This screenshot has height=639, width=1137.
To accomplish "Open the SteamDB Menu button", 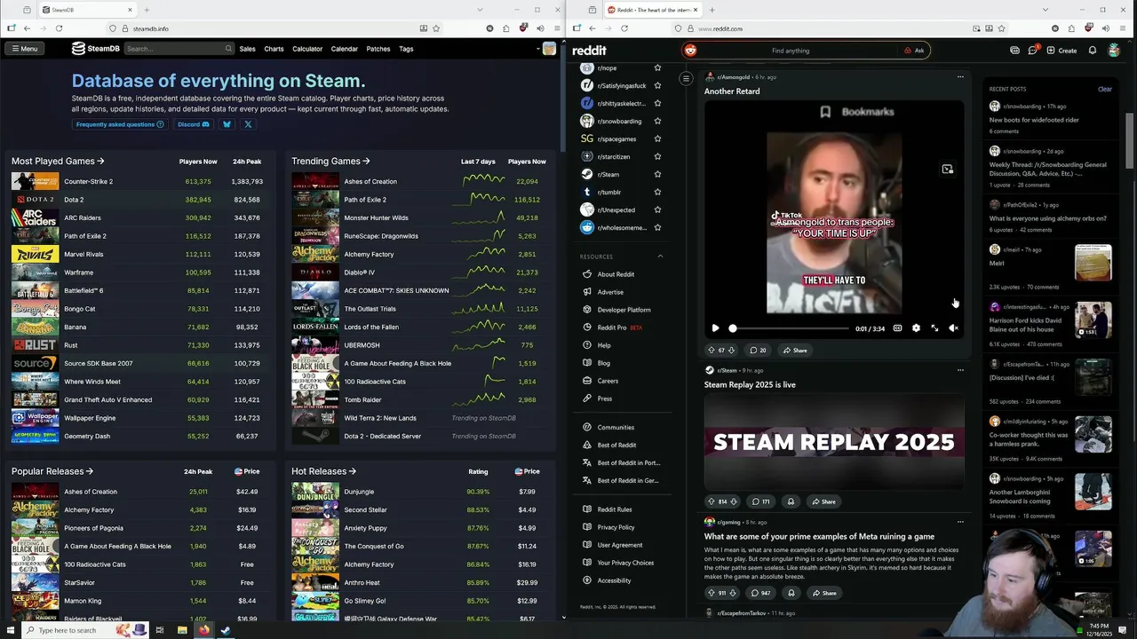I will click(24, 49).
